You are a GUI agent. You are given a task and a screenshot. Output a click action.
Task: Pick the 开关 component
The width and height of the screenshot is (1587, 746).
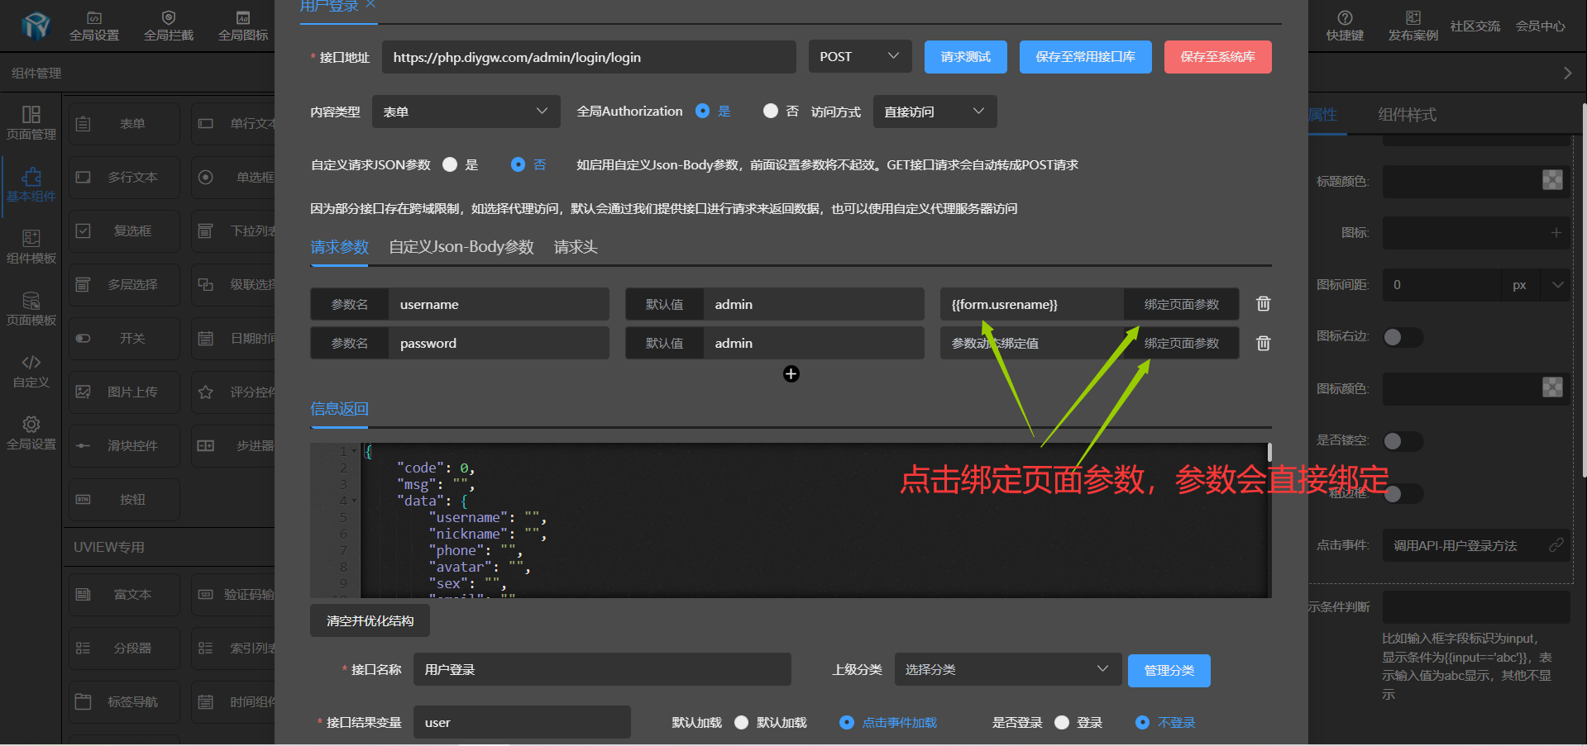[124, 339]
